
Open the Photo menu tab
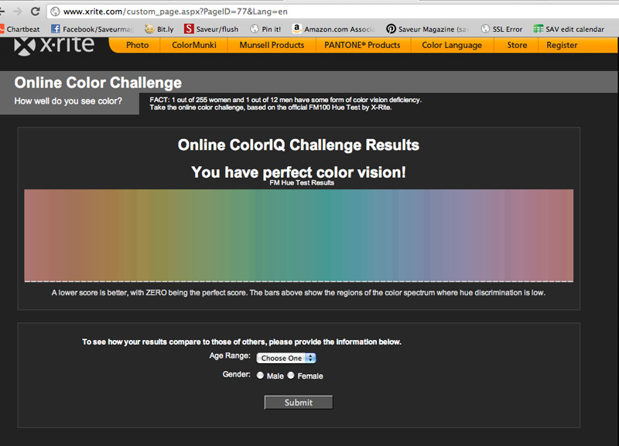tap(137, 45)
